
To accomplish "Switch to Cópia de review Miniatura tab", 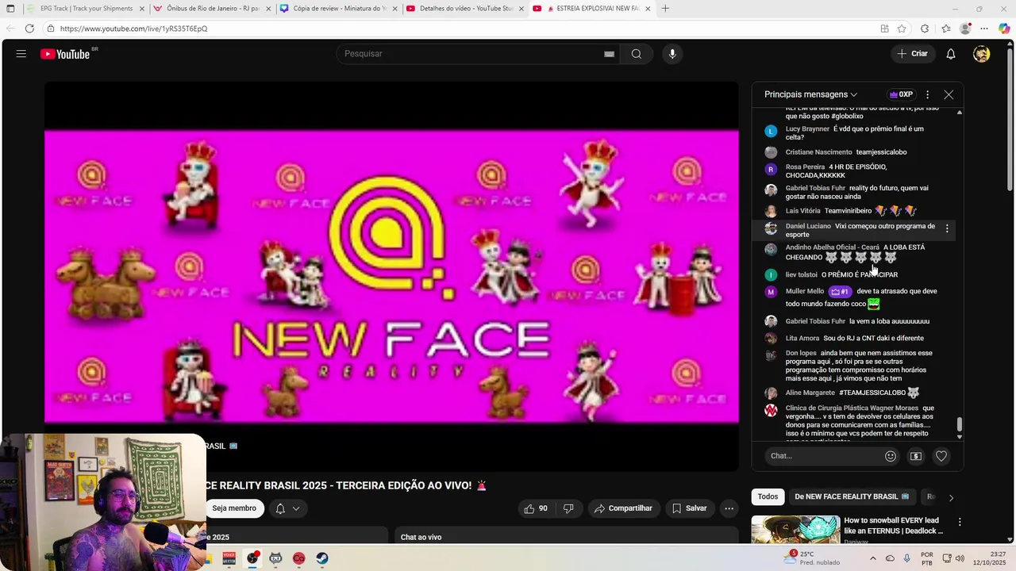I will (340, 9).
